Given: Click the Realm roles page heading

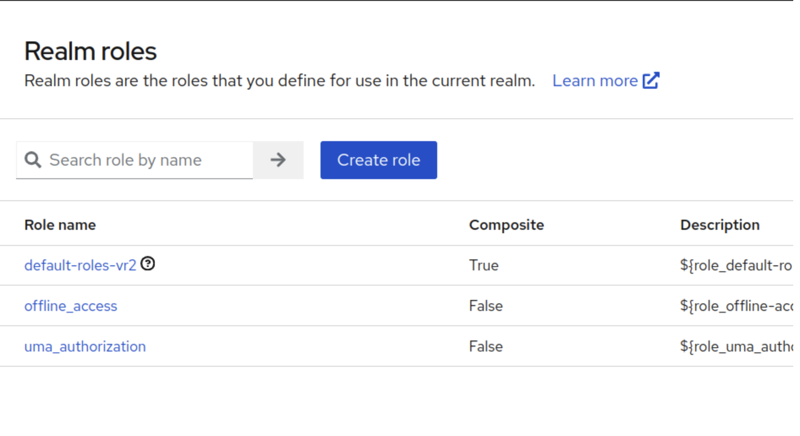Looking at the screenshot, I should tap(90, 52).
